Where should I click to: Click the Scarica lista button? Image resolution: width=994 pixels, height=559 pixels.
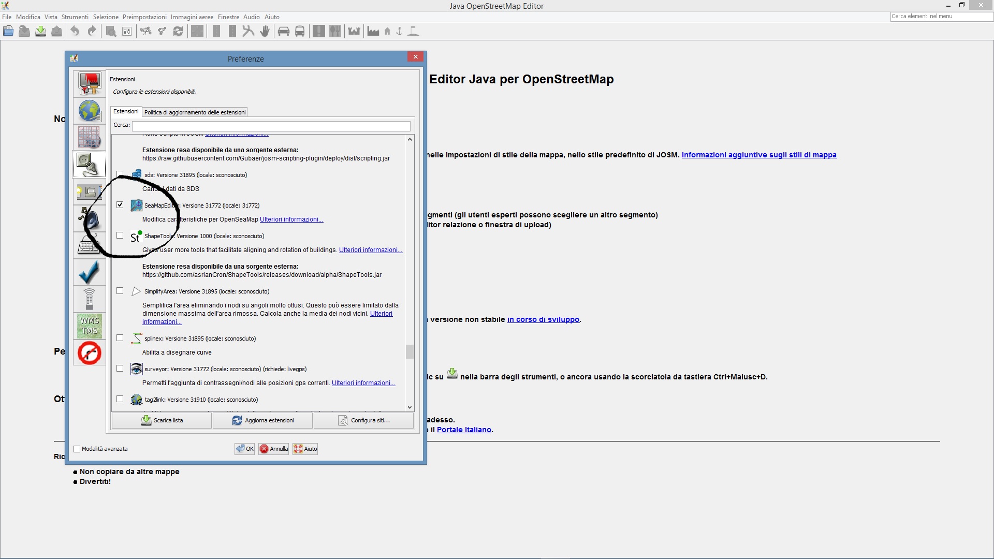click(x=162, y=420)
